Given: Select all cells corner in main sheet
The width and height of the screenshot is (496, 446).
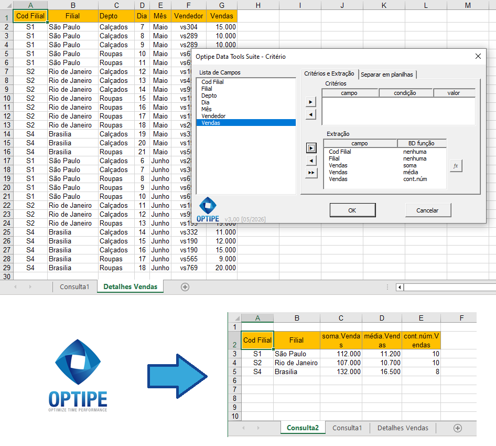Looking at the screenshot, I should 7,5.
